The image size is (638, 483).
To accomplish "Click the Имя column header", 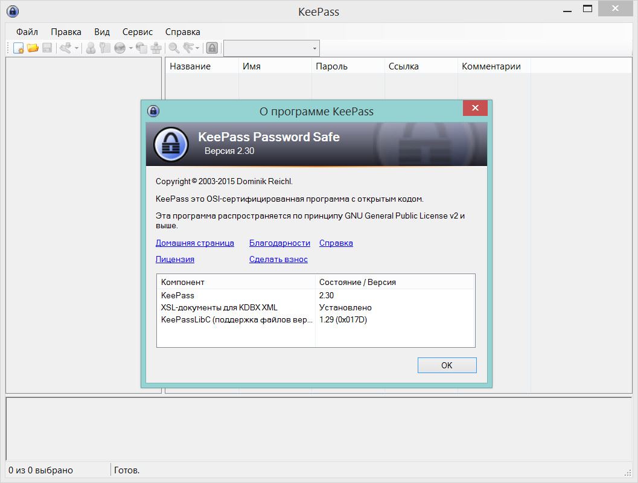I will (x=275, y=66).
